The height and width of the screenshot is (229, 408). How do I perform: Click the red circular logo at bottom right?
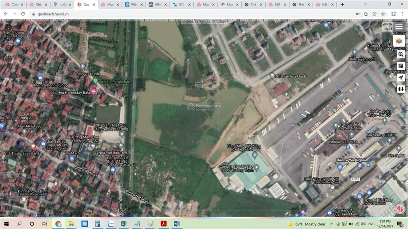click(x=400, y=209)
